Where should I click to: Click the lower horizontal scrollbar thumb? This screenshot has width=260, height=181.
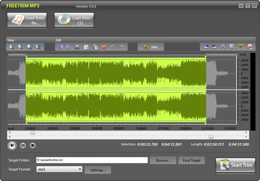click(211, 137)
